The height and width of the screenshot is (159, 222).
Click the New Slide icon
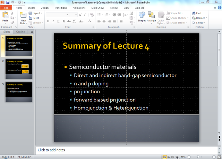(23, 15)
